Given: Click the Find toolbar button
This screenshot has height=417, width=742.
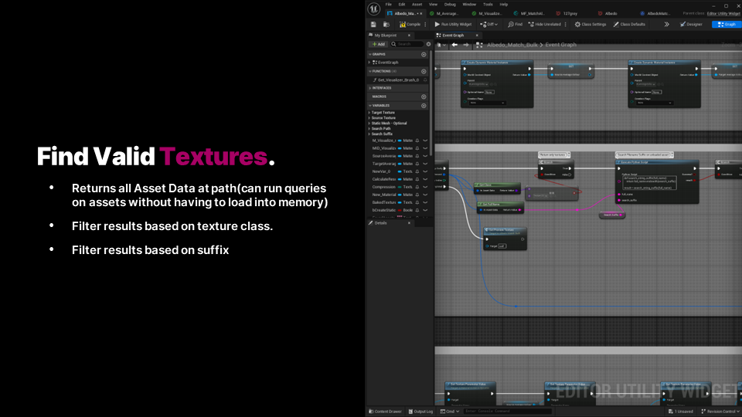Looking at the screenshot, I should tap(516, 24).
